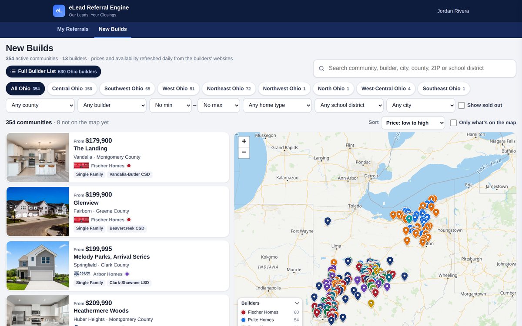Zoom in on the map
The height and width of the screenshot is (326, 522).
[244, 141]
